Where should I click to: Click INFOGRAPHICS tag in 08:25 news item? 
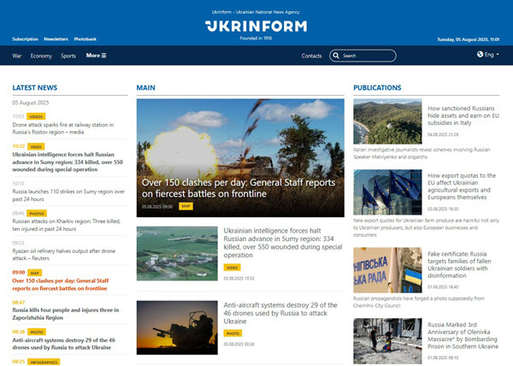(44, 362)
